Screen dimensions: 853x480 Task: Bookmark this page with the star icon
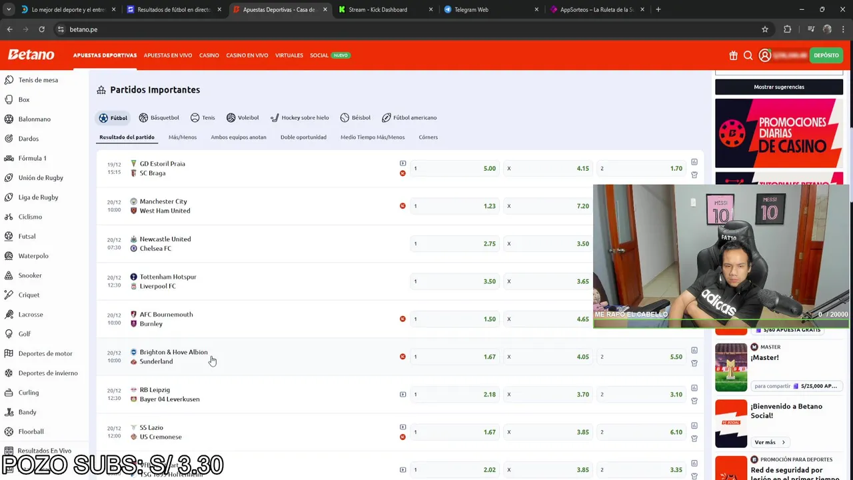point(765,29)
